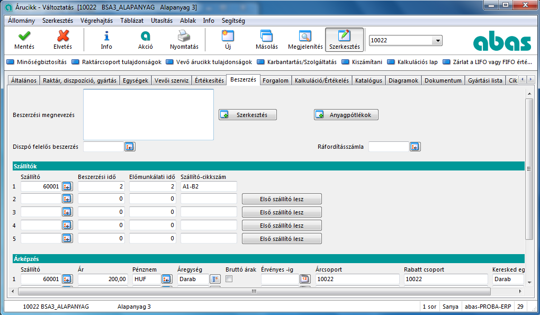This screenshot has height=315, width=540.
Task: Open currency lookup beside HUF
Action: (167, 279)
